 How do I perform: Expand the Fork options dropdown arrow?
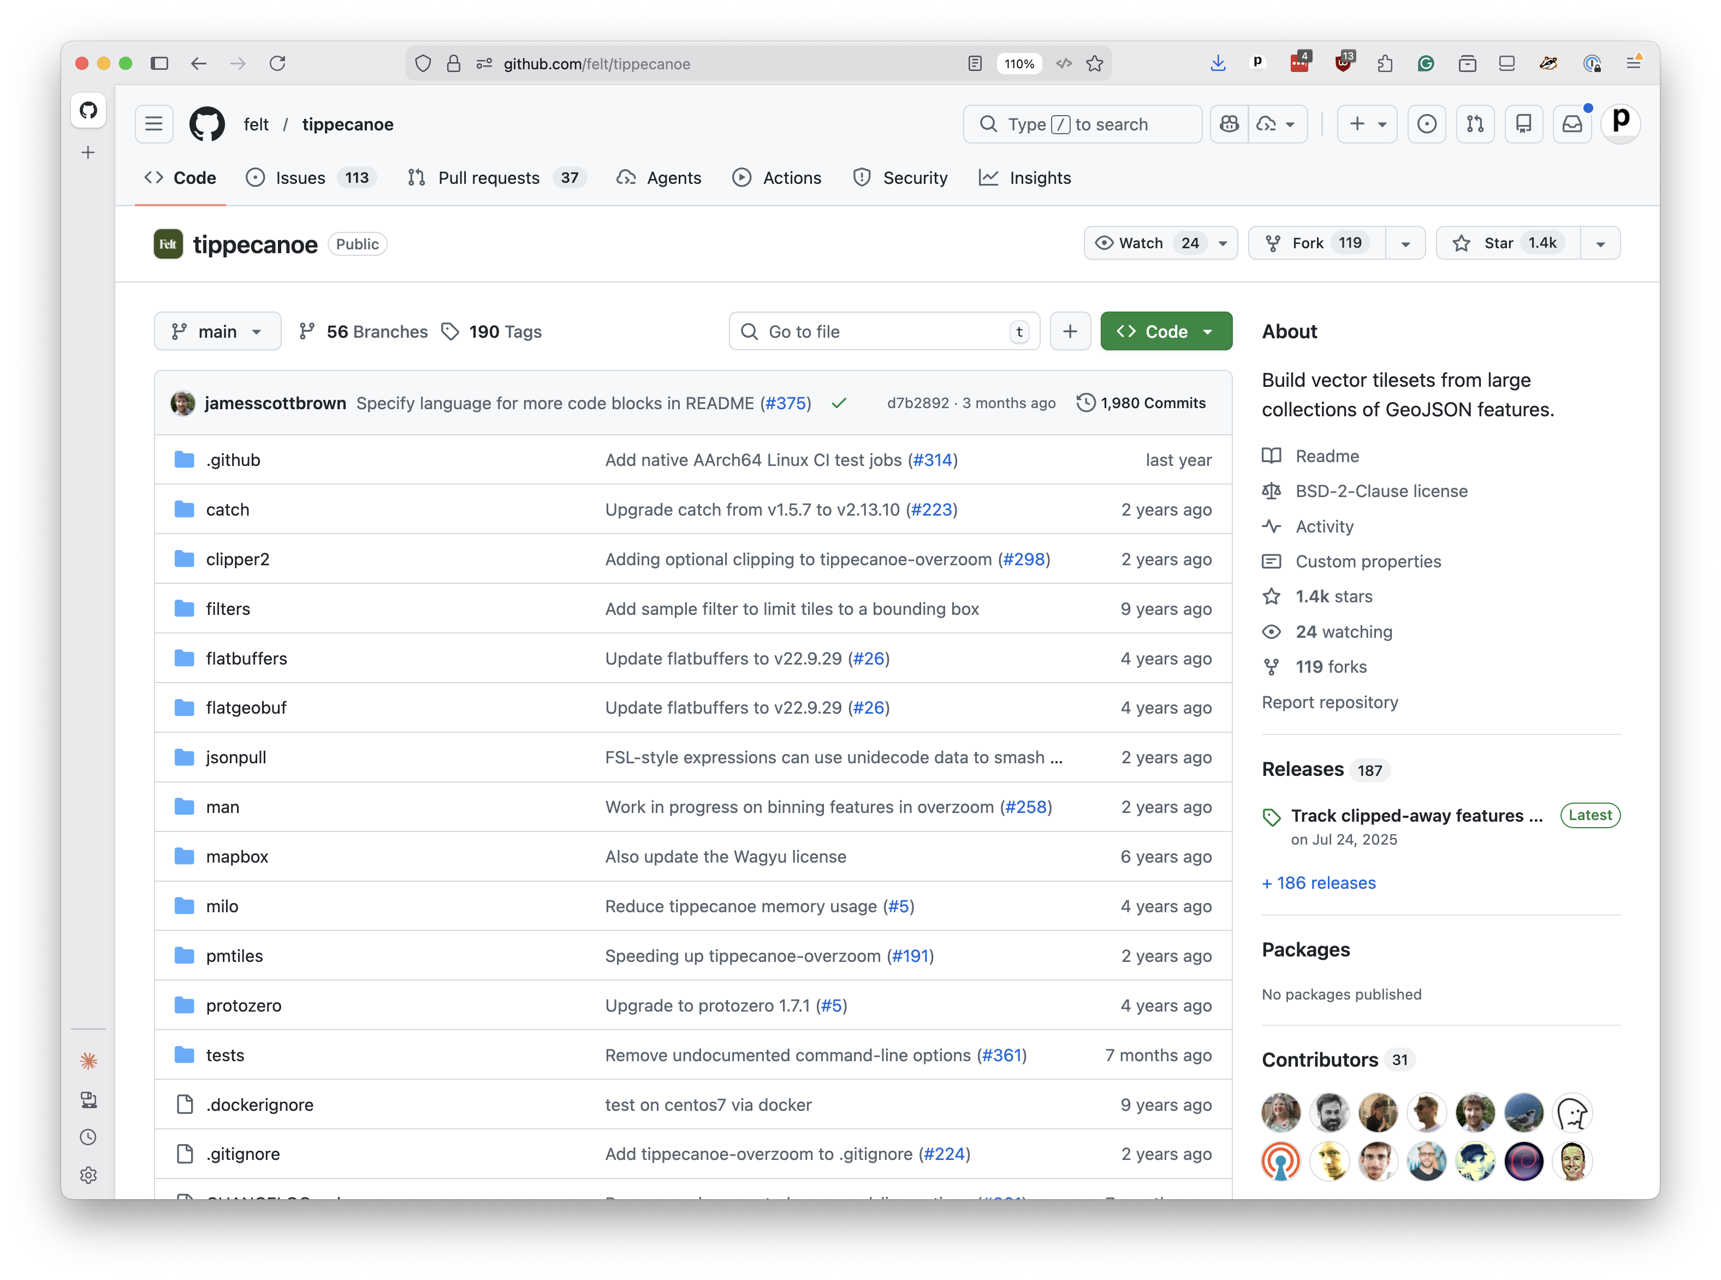[x=1405, y=243]
